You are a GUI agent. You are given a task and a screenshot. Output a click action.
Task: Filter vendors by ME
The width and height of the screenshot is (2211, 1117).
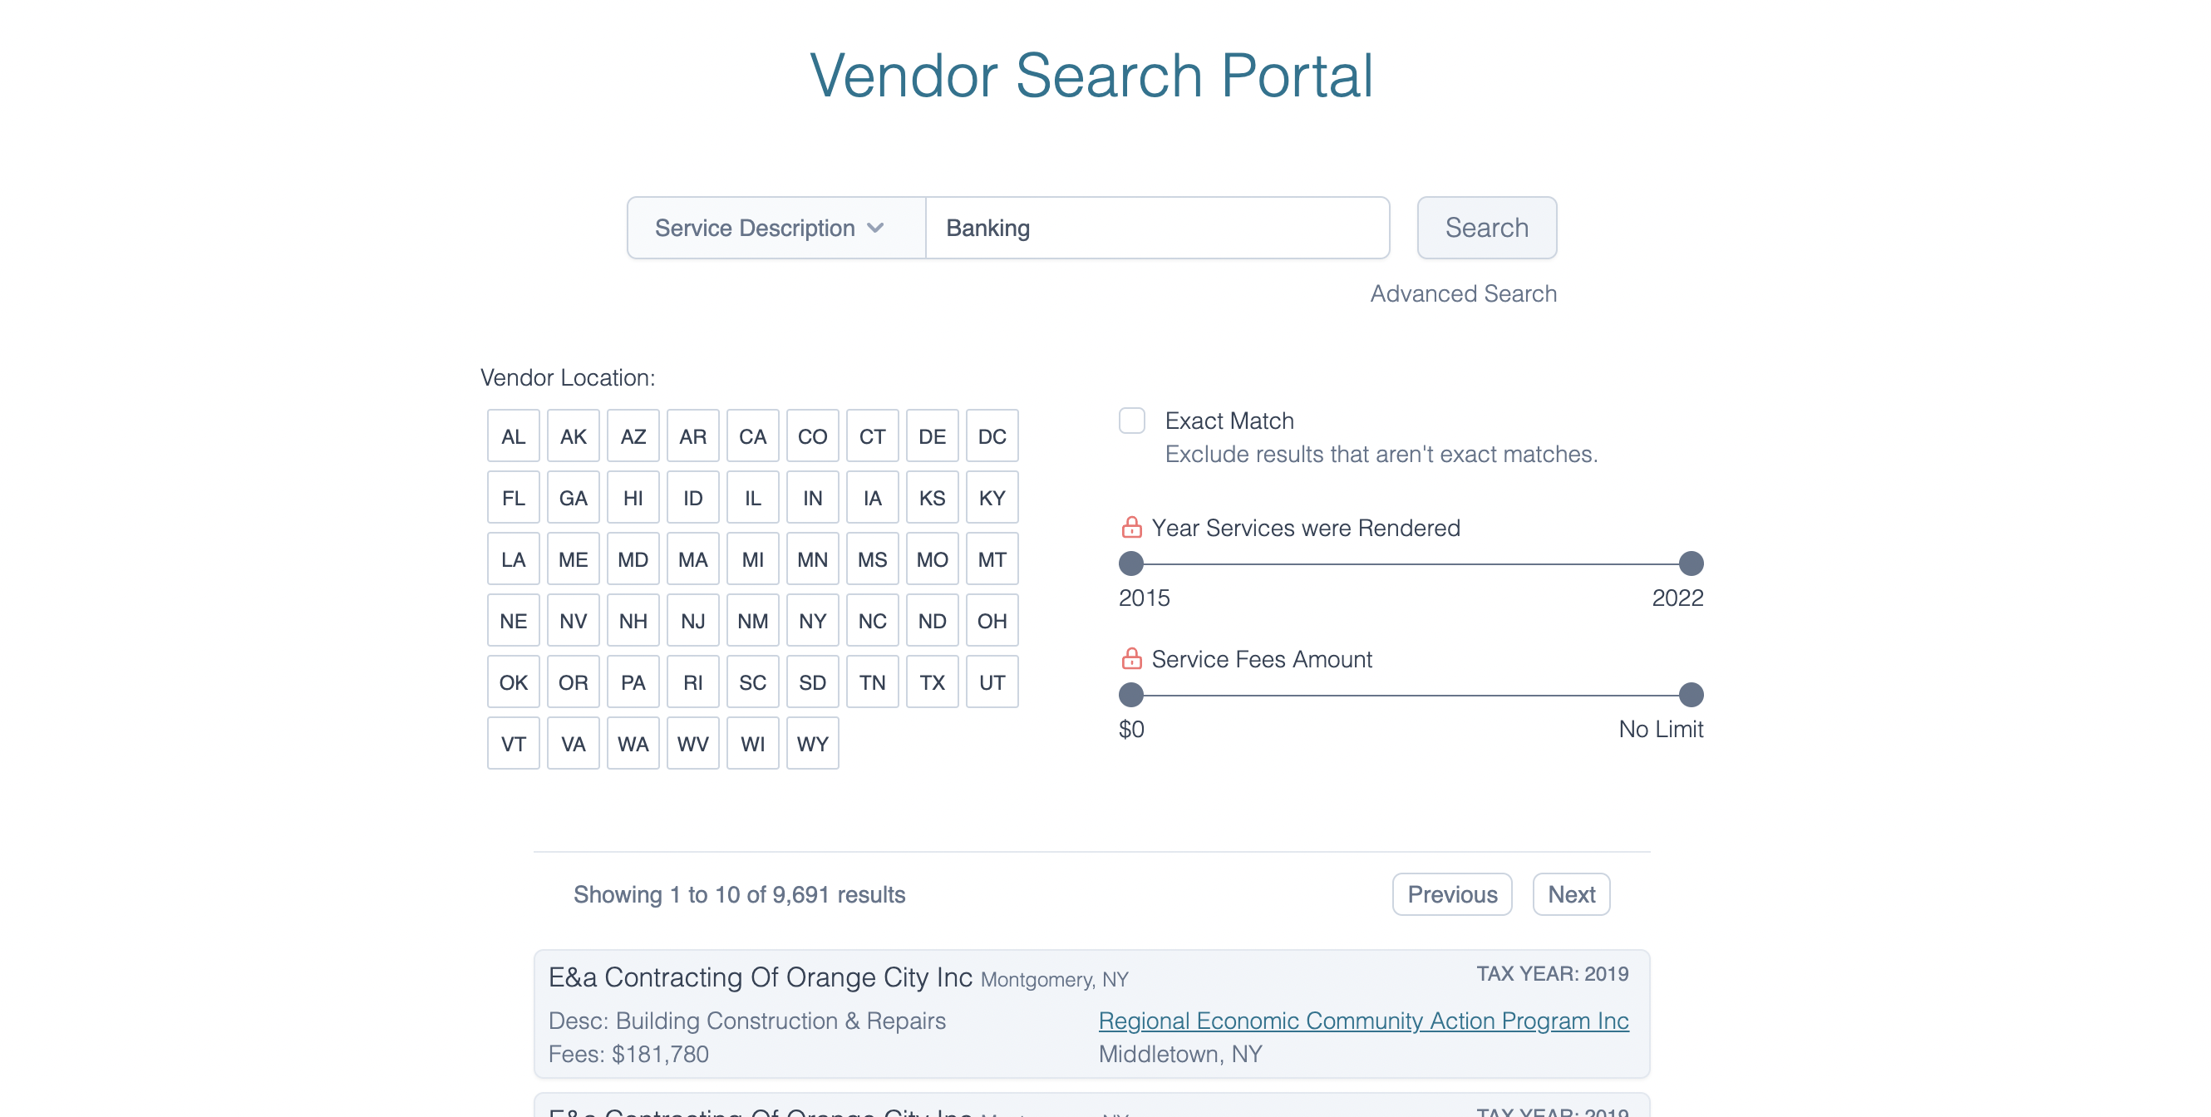574,559
